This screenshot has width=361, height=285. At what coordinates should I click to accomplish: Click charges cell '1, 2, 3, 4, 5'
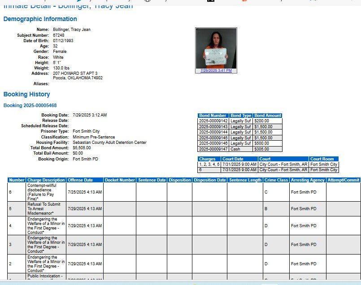(209, 164)
